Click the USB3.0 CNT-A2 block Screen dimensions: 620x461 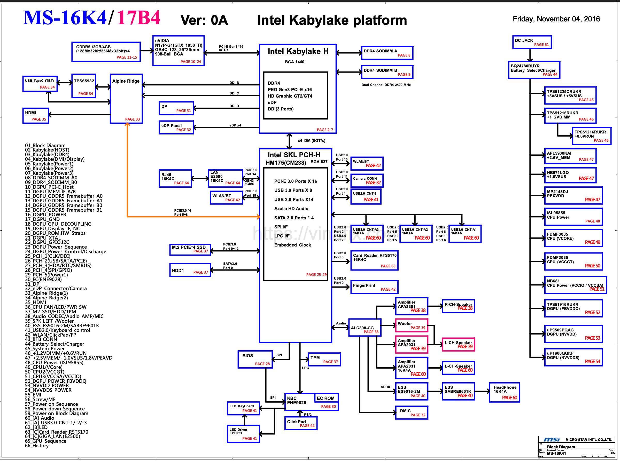(x=416, y=234)
